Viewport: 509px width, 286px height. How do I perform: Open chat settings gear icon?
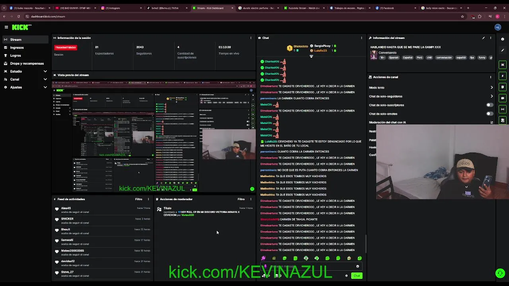point(346,276)
